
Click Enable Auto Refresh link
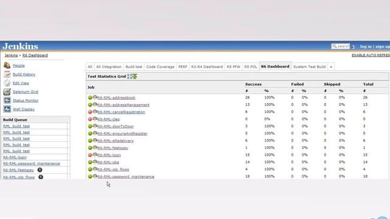tap(371, 55)
